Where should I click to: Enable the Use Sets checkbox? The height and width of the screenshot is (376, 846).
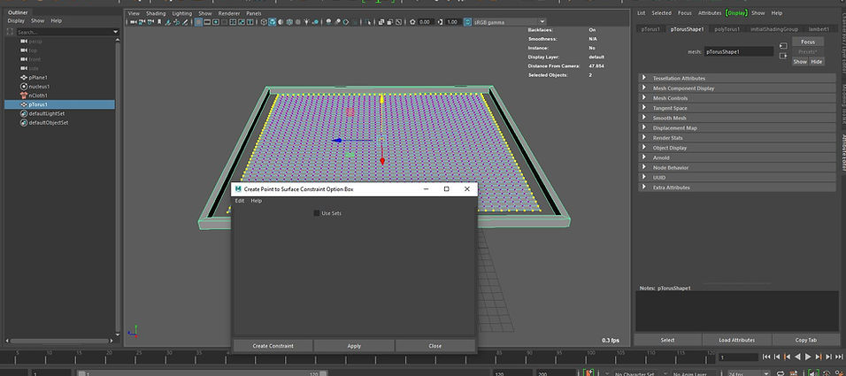click(317, 213)
